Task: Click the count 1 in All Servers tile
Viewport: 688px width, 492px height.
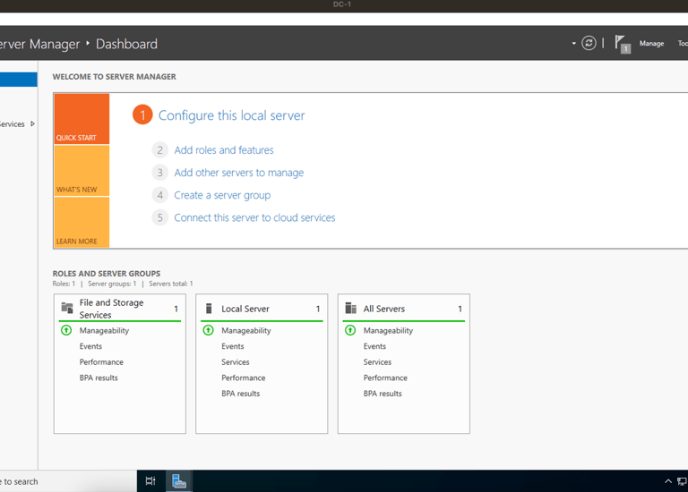Action: tap(460, 309)
